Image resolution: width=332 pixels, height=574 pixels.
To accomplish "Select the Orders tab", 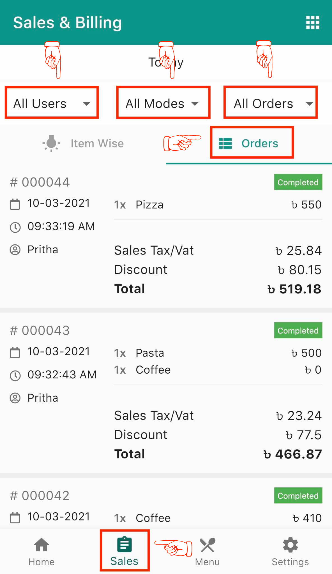I will pyautogui.click(x=260, y=143).
